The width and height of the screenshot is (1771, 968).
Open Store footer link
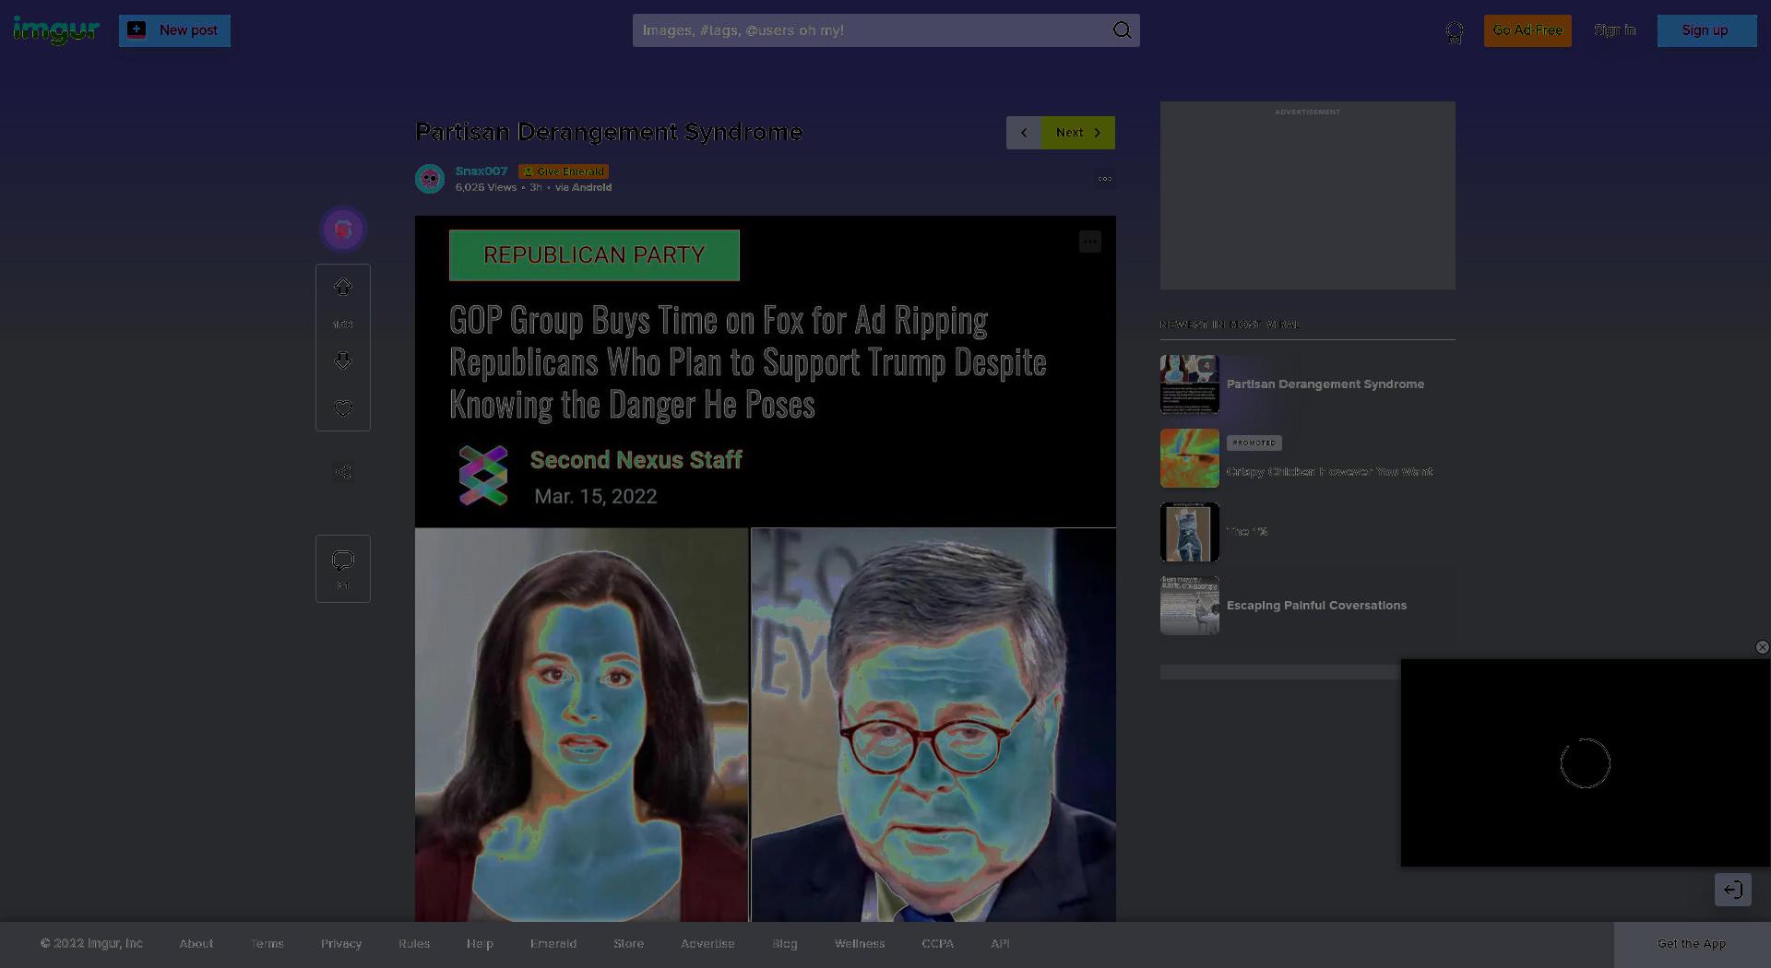click(629, 944)
